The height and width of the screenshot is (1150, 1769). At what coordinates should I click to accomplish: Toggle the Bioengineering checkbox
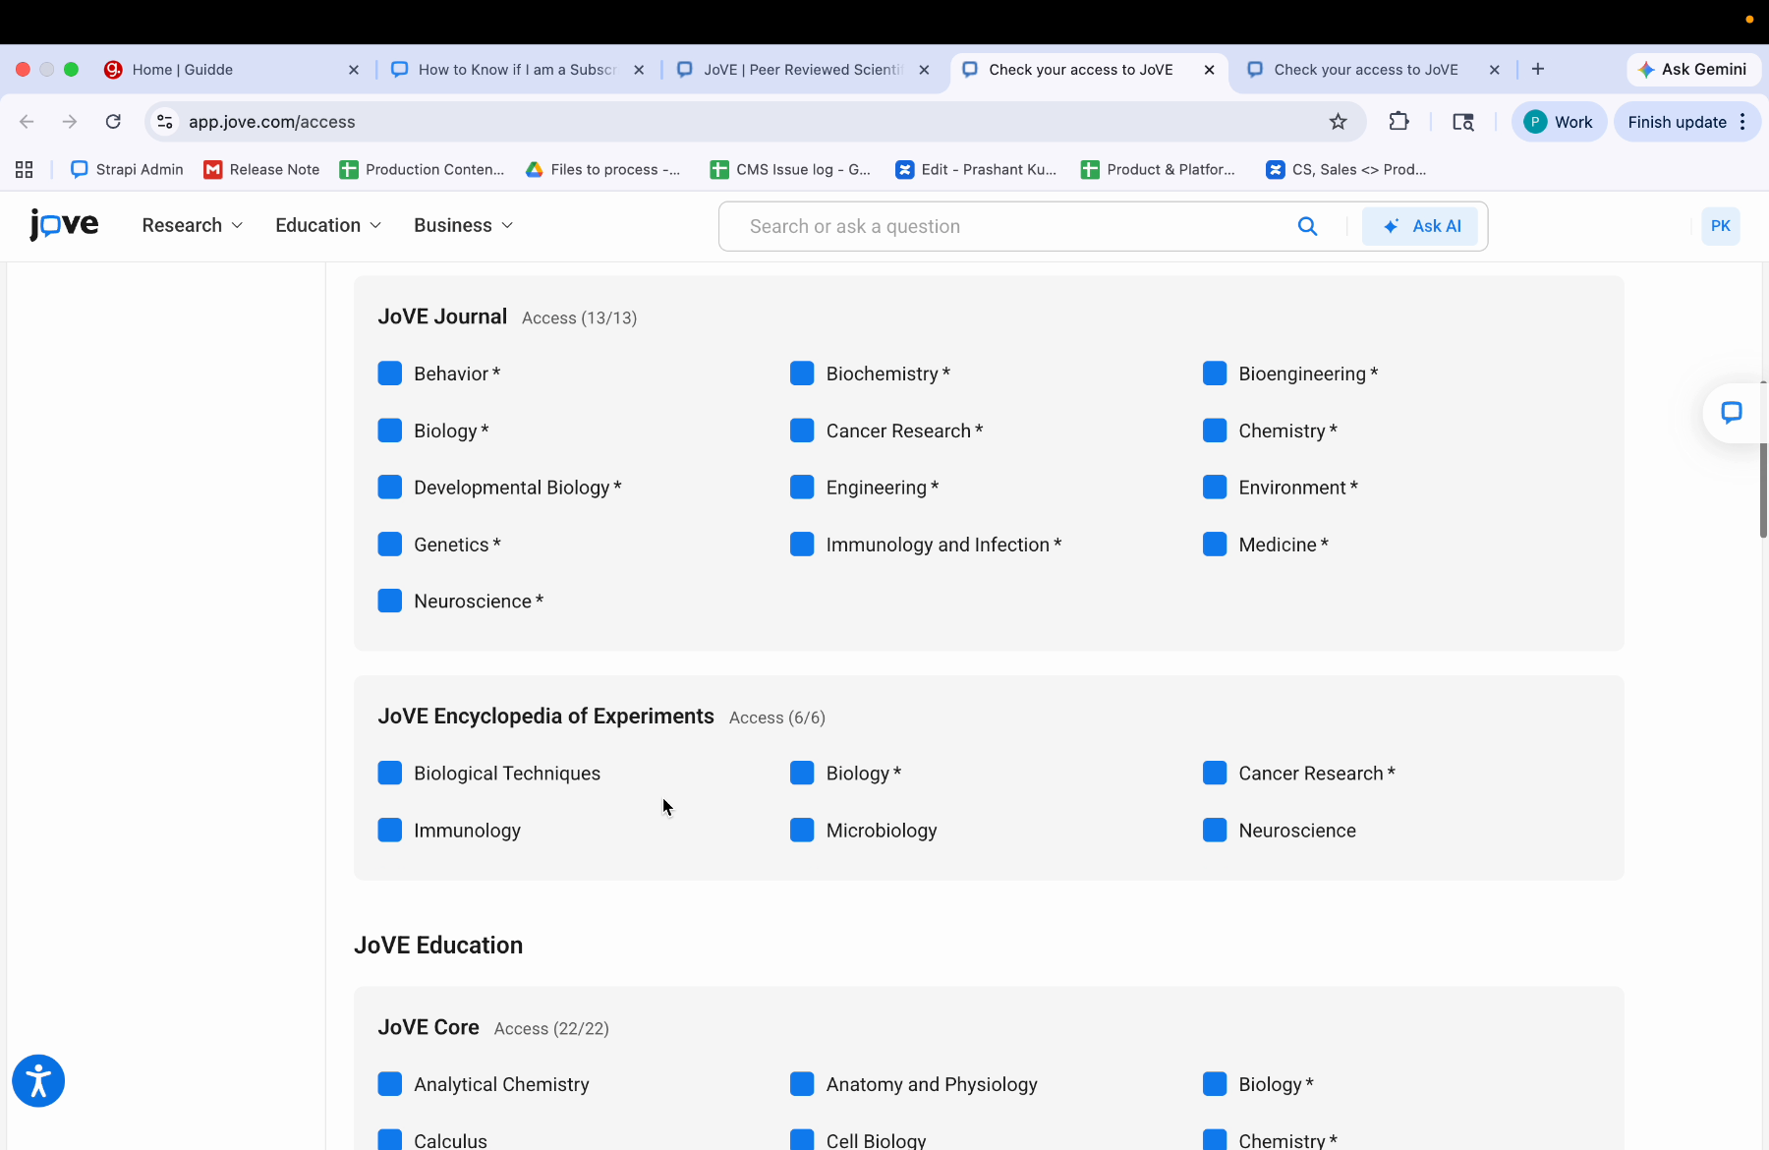pyautogui.click(x=1215, y=374)
